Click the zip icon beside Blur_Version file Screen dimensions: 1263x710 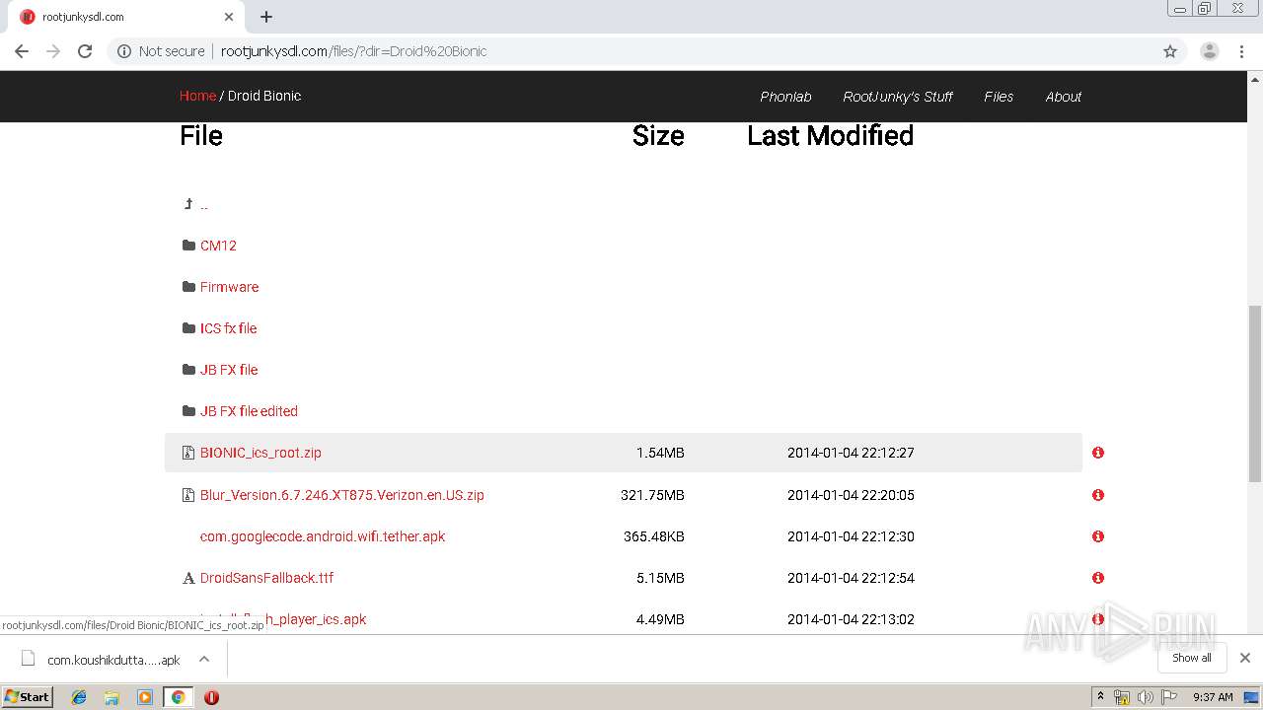point(188,495)
